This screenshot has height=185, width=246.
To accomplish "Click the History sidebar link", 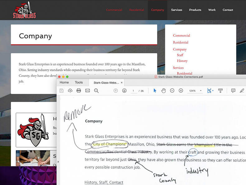I will point(182,61).
